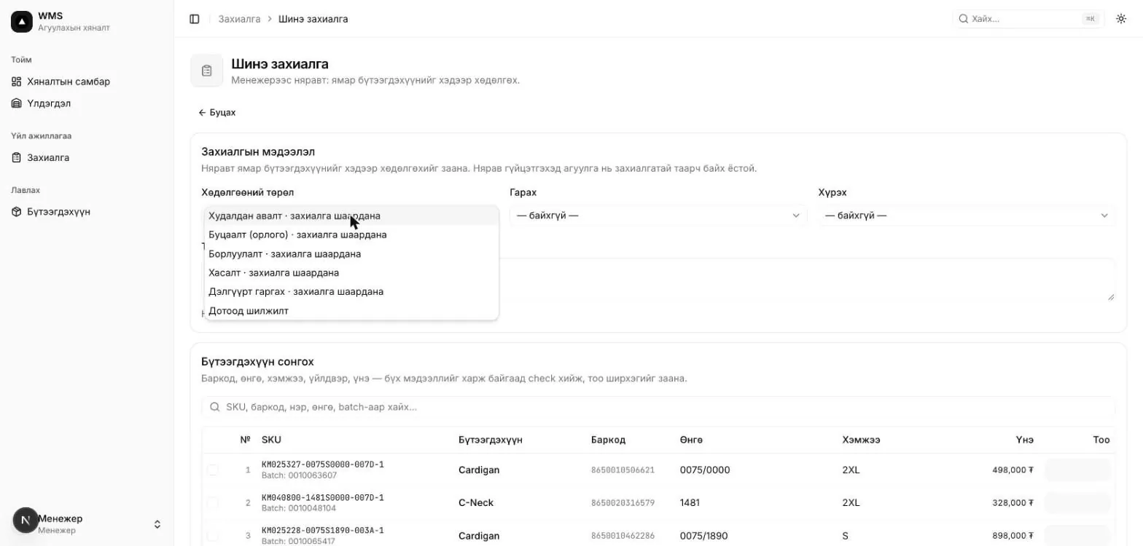Image resolution: width=1143 pixels, height=546 pixels.
Task: Switch theme with the sun icon
Action: (x=1121, y=19)
